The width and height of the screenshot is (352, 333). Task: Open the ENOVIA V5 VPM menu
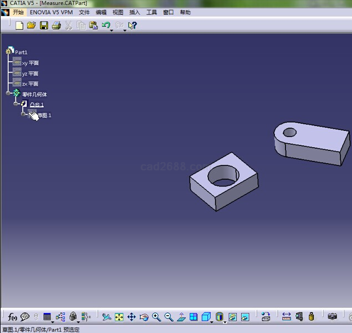(x=52, y=12)
